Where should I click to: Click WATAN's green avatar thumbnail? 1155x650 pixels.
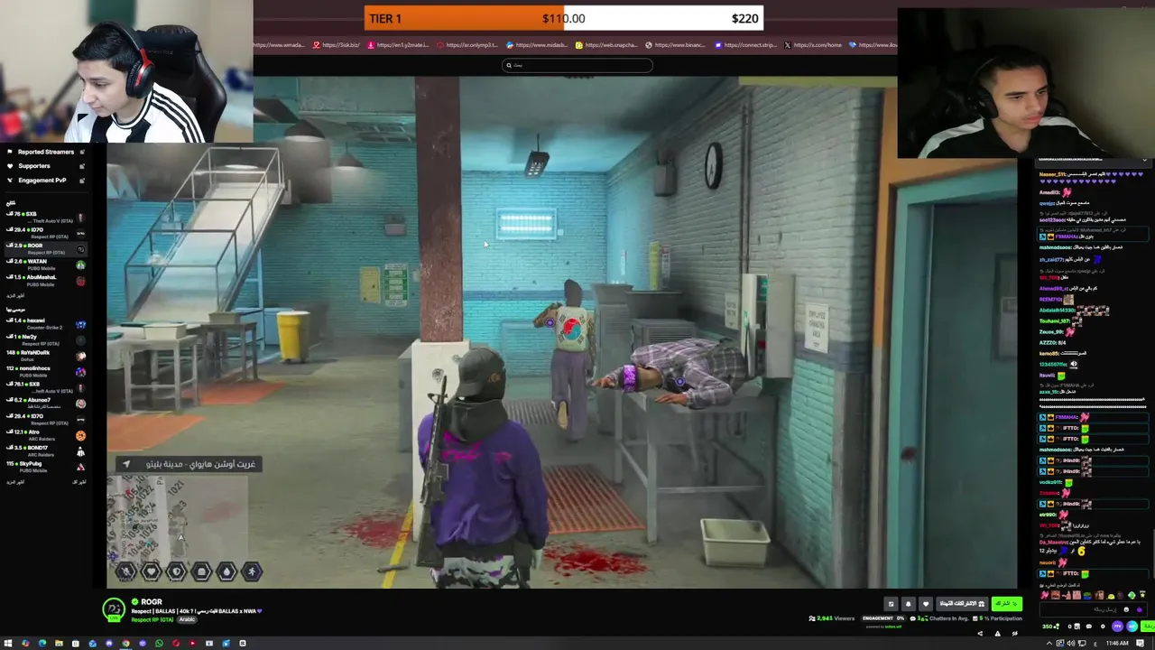click(80, 265)
